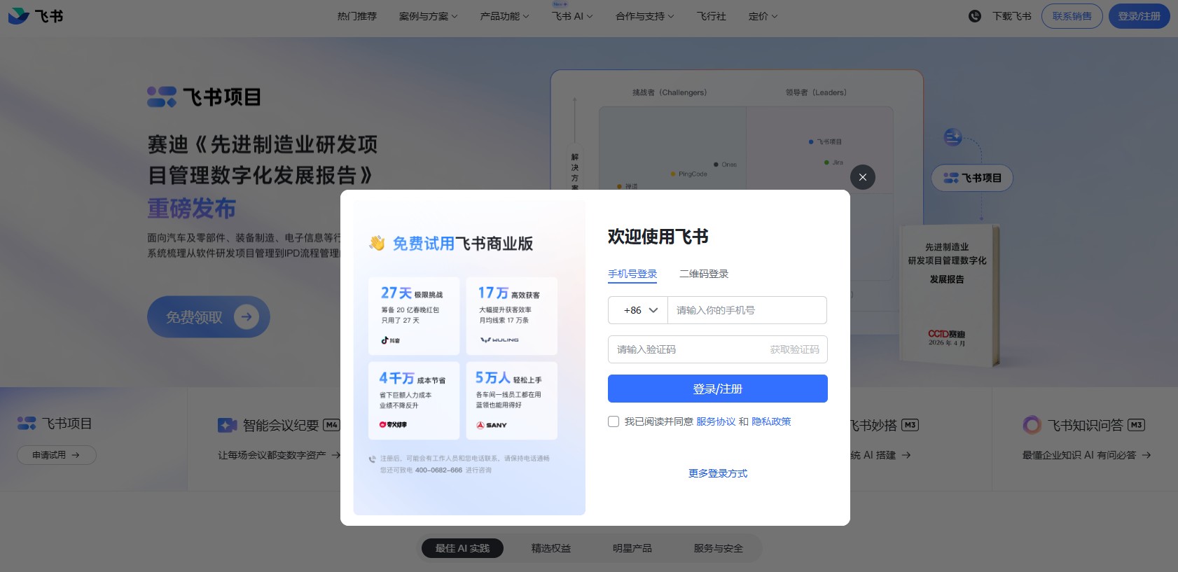Select the 明星产品 tab
Image resolution: width=1178 pixels, height=572 pixels.
pos(632,548)
